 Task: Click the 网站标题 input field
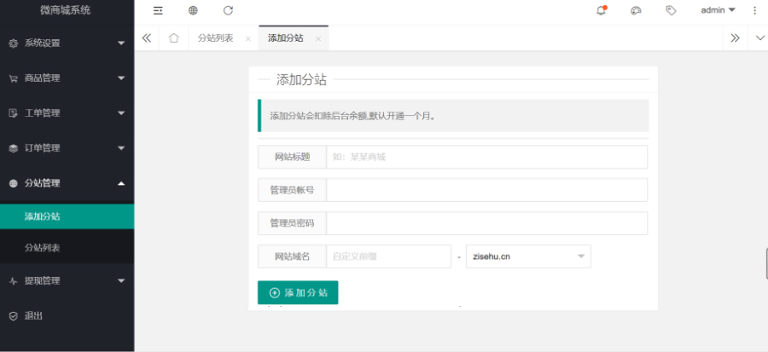point(486,158)
